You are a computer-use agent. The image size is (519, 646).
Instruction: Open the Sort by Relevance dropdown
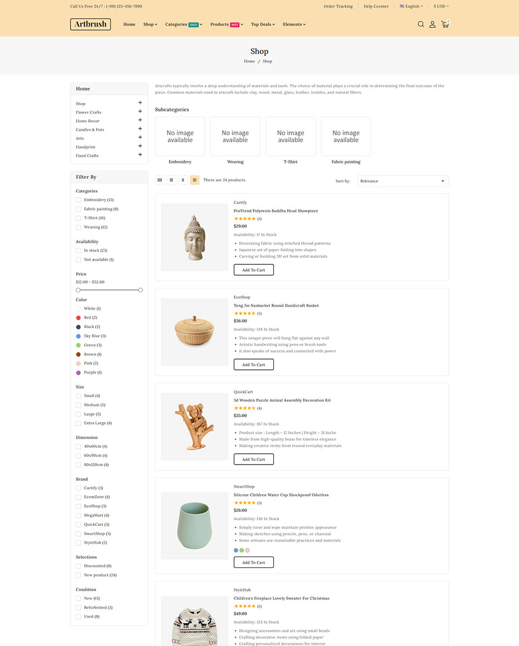pos(402,181)
